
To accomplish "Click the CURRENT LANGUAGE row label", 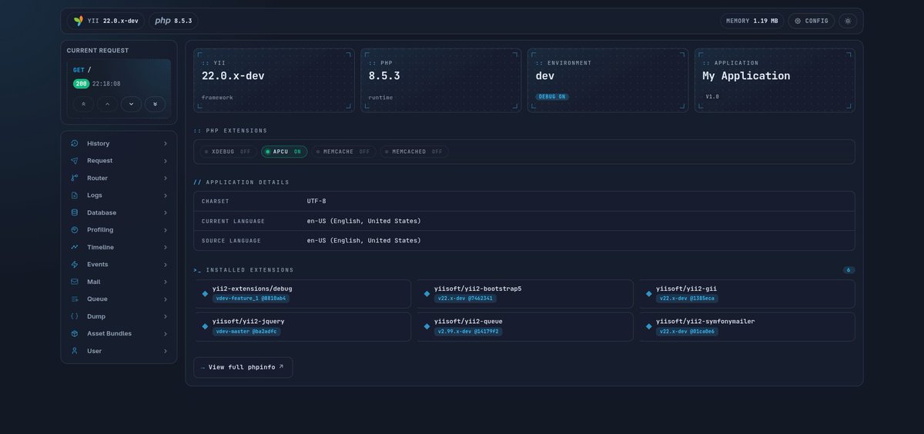I will click(x=233, y=221).
